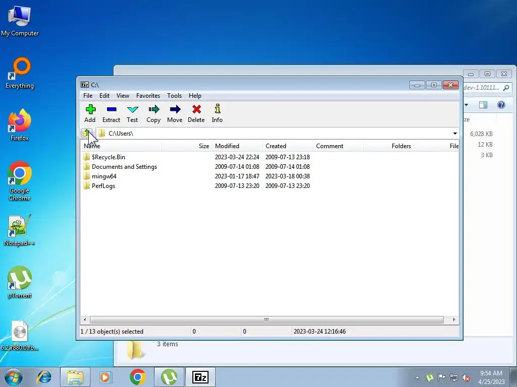
Task: Click the network tray icon
Action: pyautogui.click(x=454, y=377)
